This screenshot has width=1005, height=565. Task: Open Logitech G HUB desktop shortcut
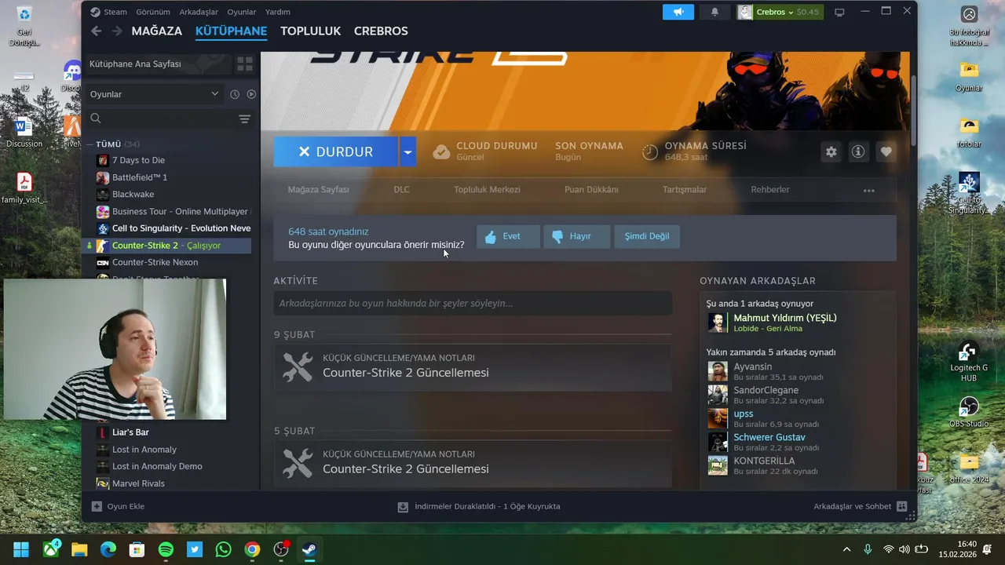[x=969, y=361]
